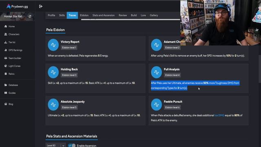Viewport: 261px width, 147px height.
Task: Click the Home house icon
Action: pyautogui.click(x=6, y=26)
